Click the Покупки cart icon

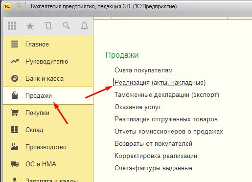(x=15, y=113)
